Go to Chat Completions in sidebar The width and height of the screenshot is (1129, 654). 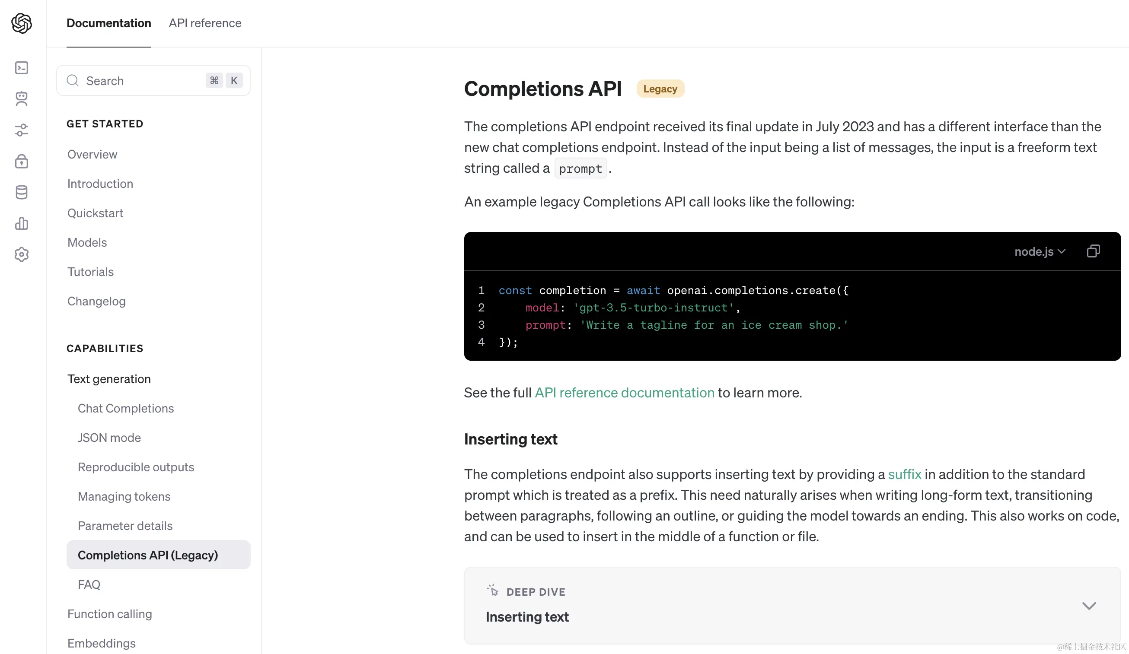[125, 408]
